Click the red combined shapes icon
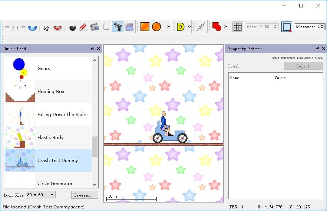The height and width of the screenshot is (211, 327). 217,27
